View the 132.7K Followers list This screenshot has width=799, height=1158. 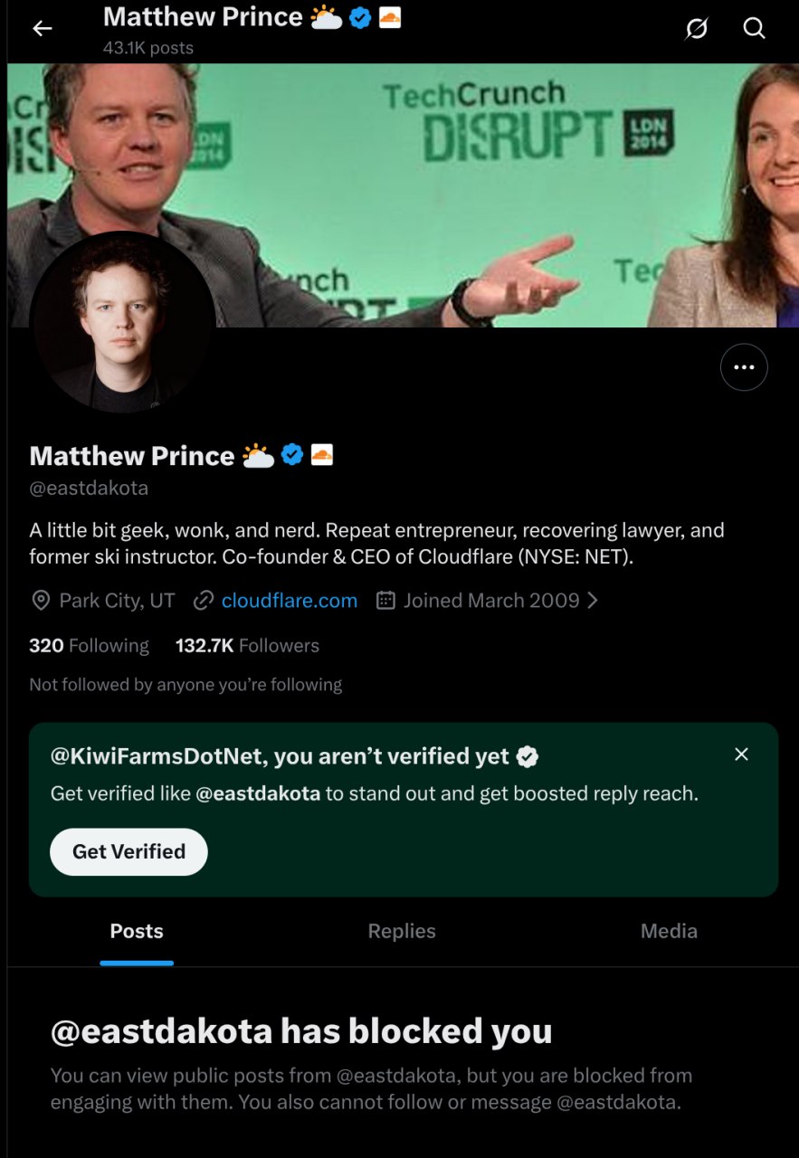(247, 646)
